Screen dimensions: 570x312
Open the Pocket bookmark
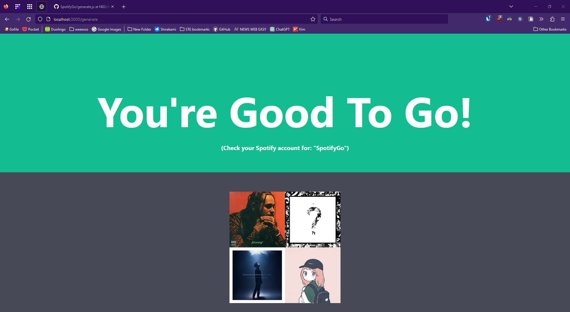pos(31,29)
